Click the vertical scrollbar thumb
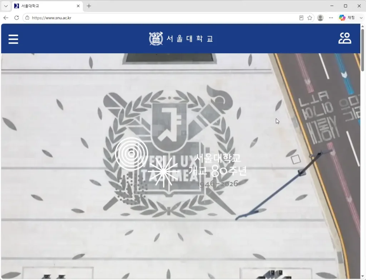Image resolution: width=366 pixels, height=280 pixels. (362, 50)
